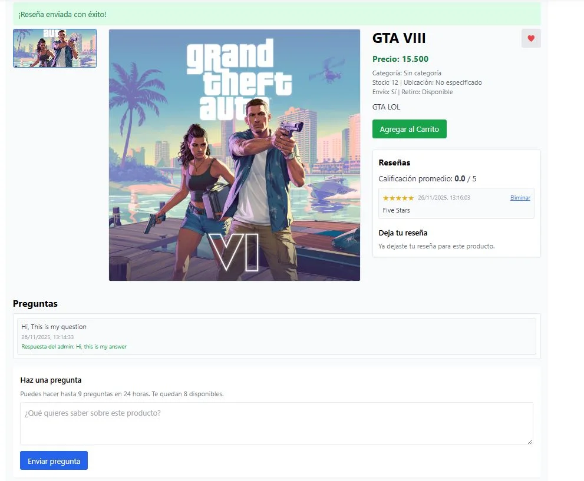The width and height of the screenshot is (584, 481).
Task: Grab the textarea resize handle
Action: tap(530, 442)
